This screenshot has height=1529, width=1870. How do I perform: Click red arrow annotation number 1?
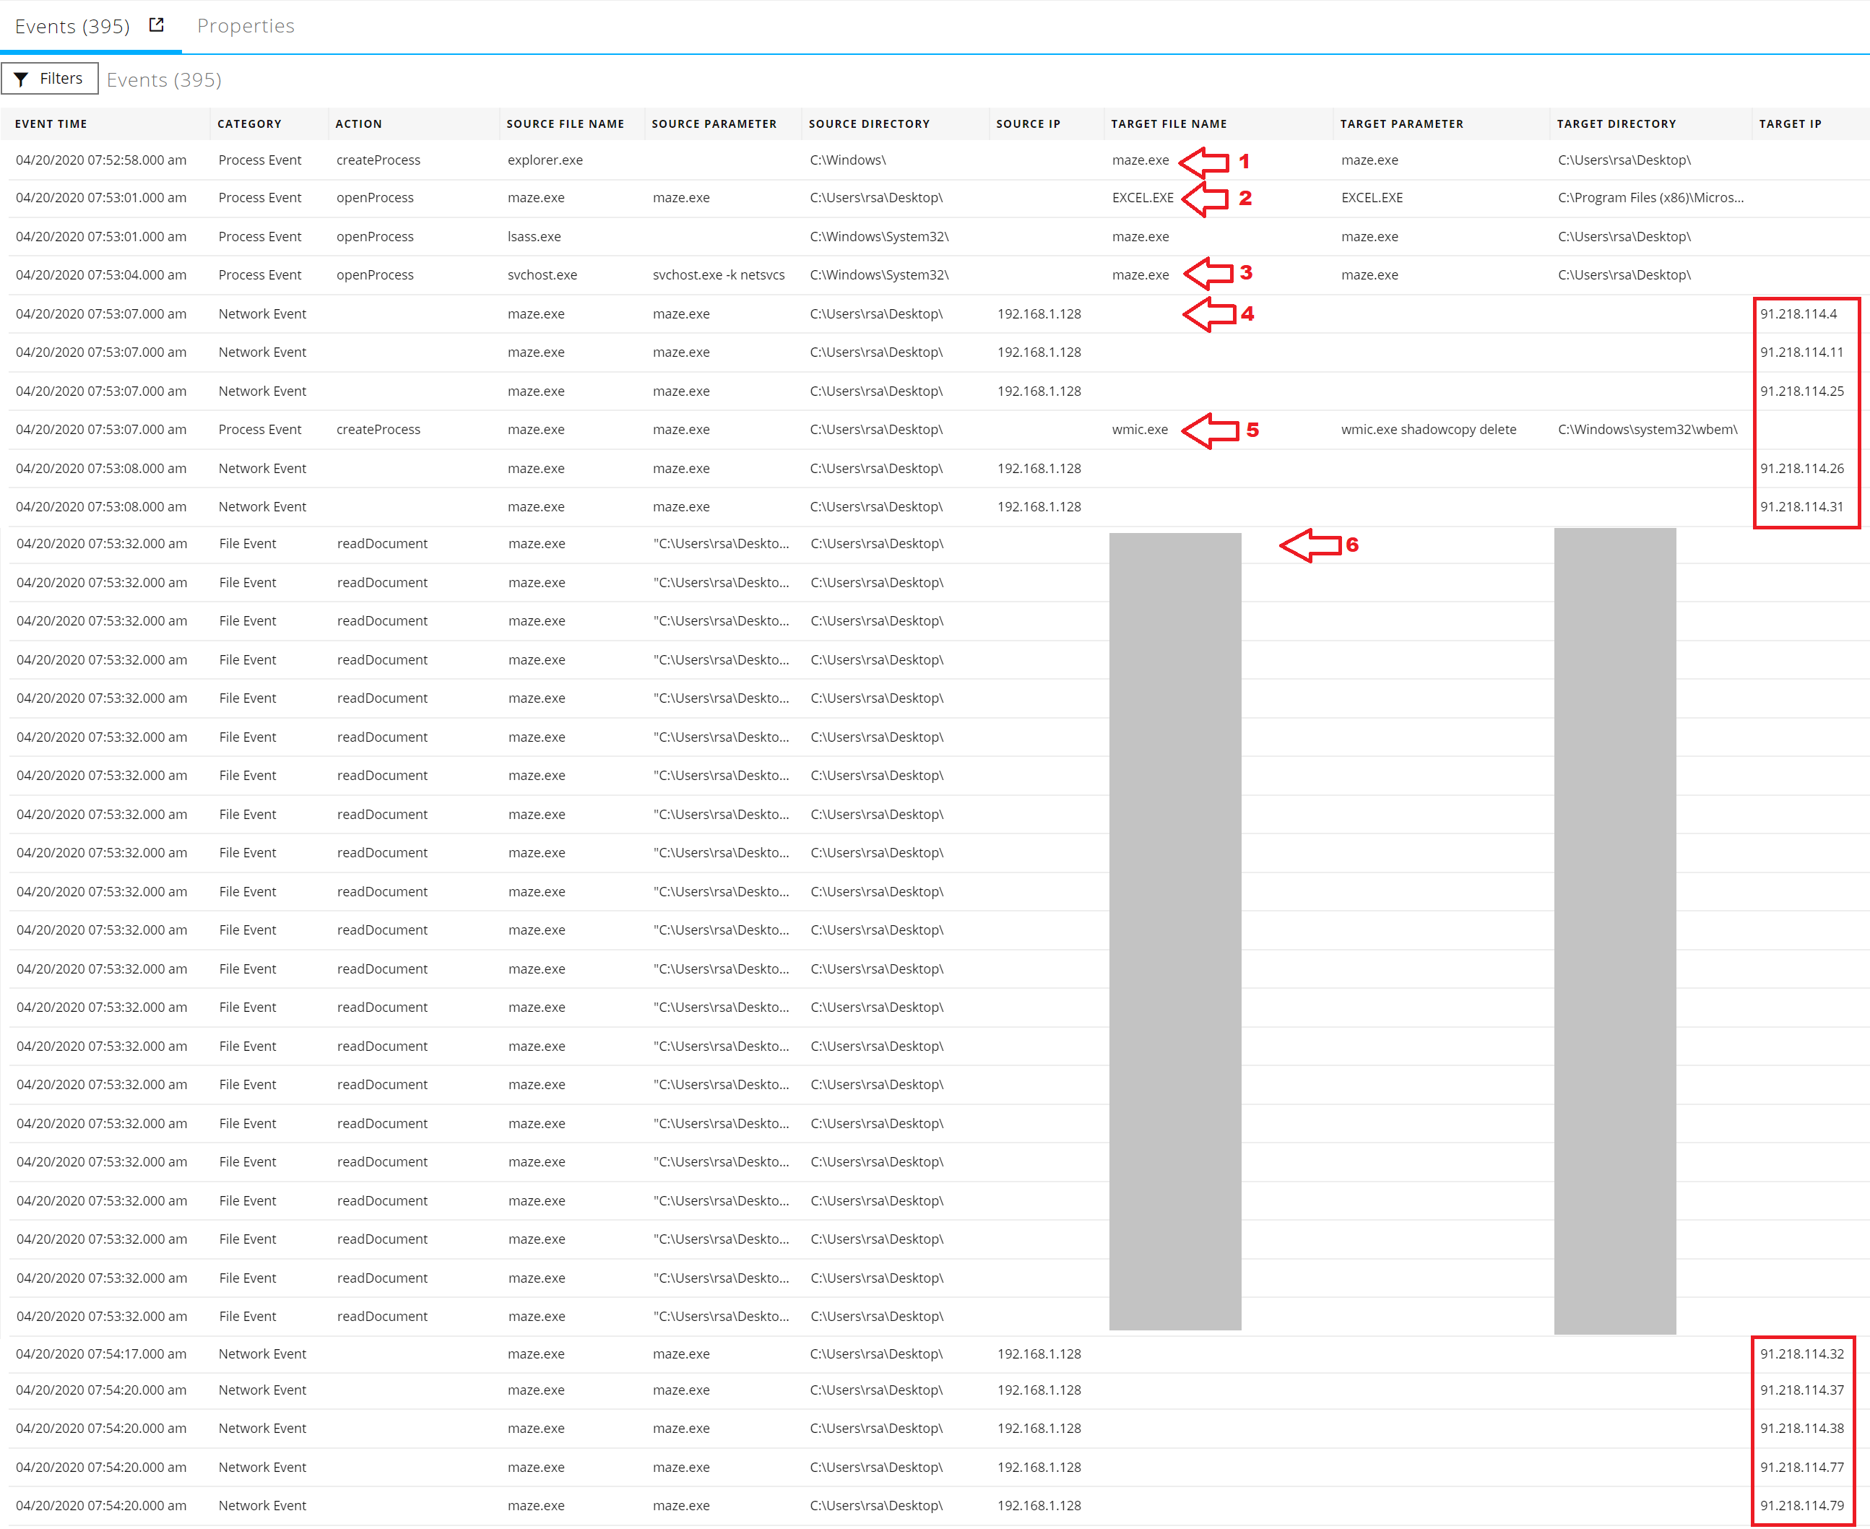(1204, 161)
